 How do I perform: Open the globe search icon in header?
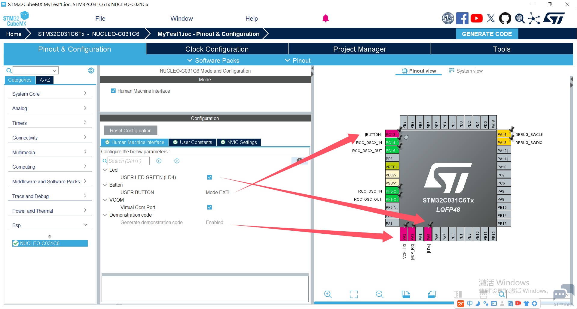coord(520,18)
